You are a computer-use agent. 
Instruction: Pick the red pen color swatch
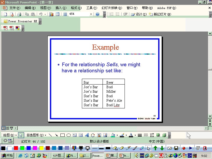16,148
